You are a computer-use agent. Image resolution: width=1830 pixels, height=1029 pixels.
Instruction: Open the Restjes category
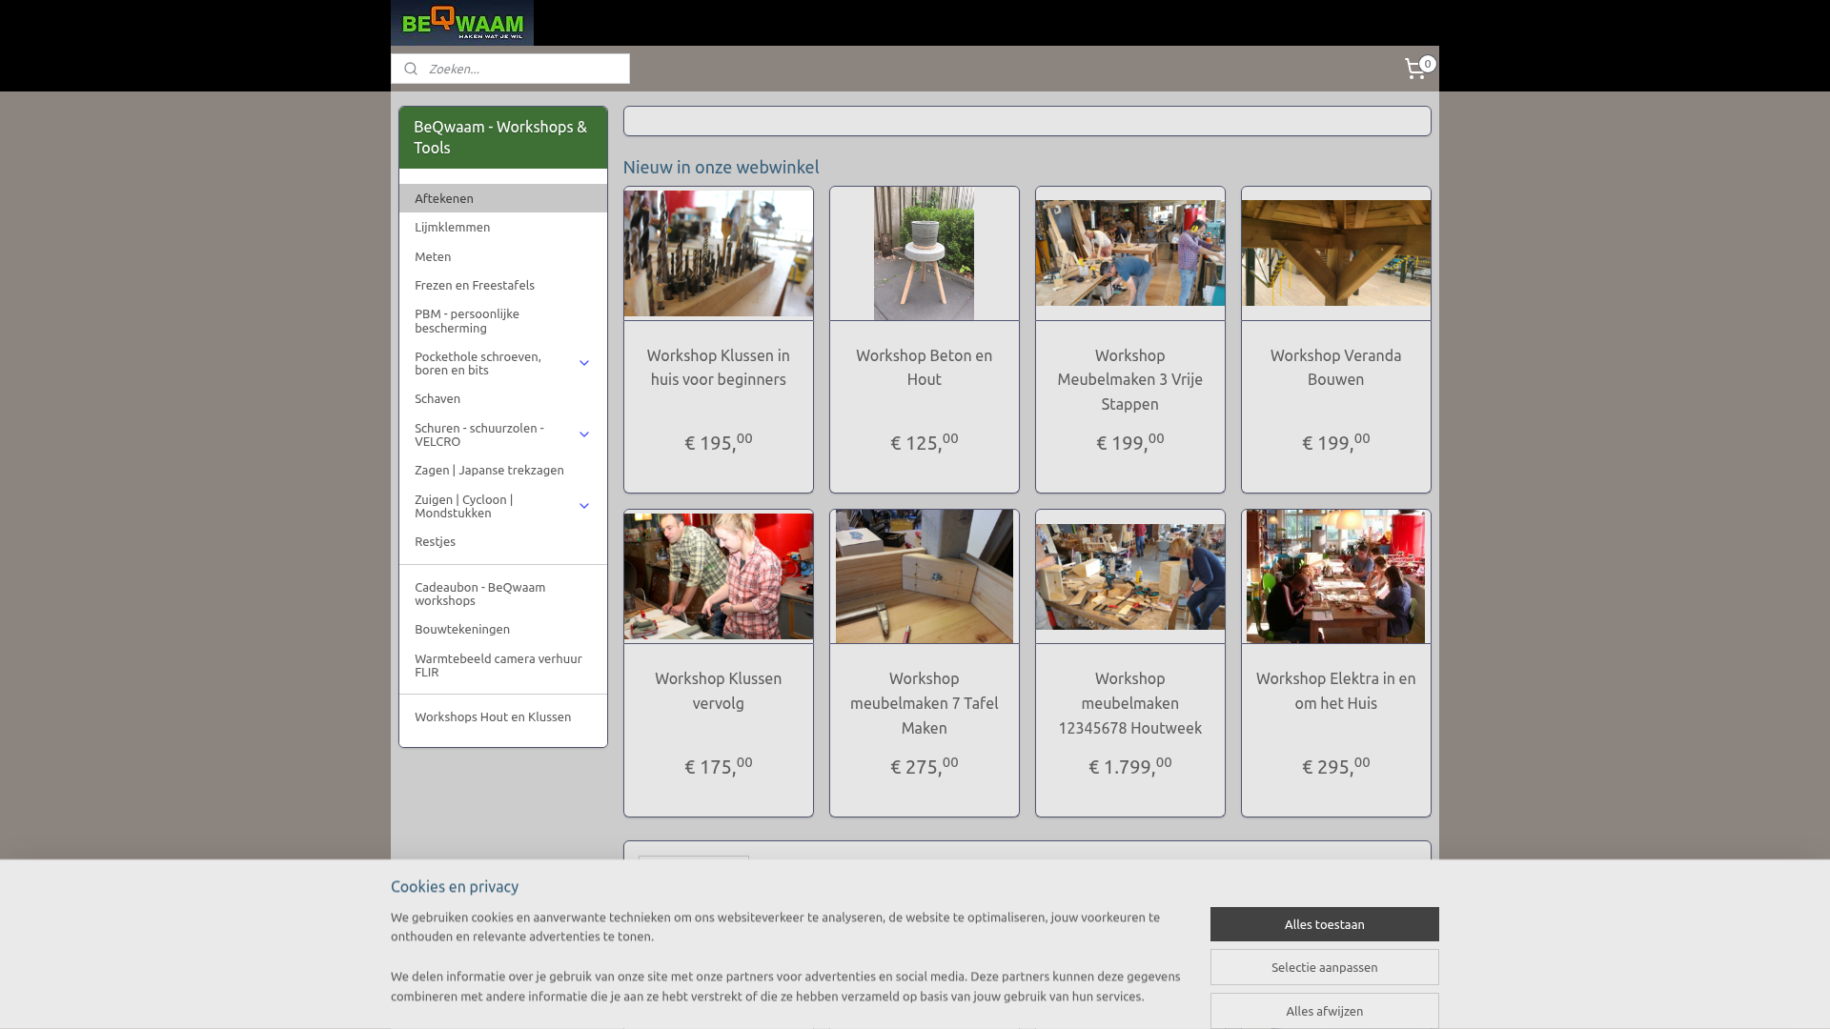503,541
